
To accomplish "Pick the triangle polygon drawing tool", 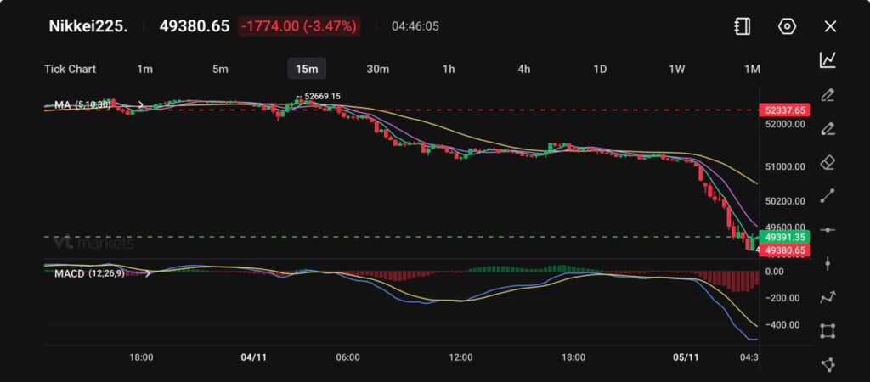I will point(828,364).
